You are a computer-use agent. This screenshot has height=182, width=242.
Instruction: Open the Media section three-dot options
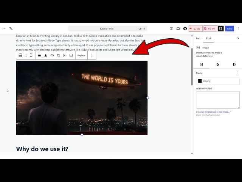(237, 73)
